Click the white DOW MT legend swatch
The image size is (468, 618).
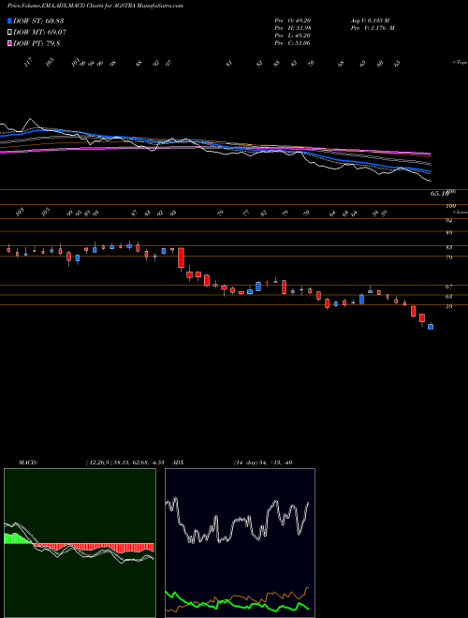pos(9,33)
